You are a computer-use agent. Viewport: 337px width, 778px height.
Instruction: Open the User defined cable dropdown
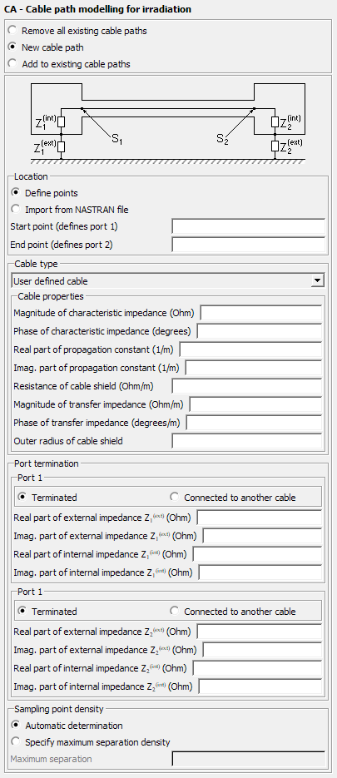(168, 281)
